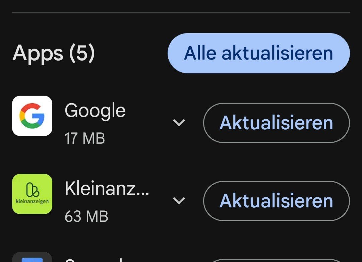Tap the partially visible third app icon
The height and width of the screenshot is (262, 362).
click(x=32, y=258)
